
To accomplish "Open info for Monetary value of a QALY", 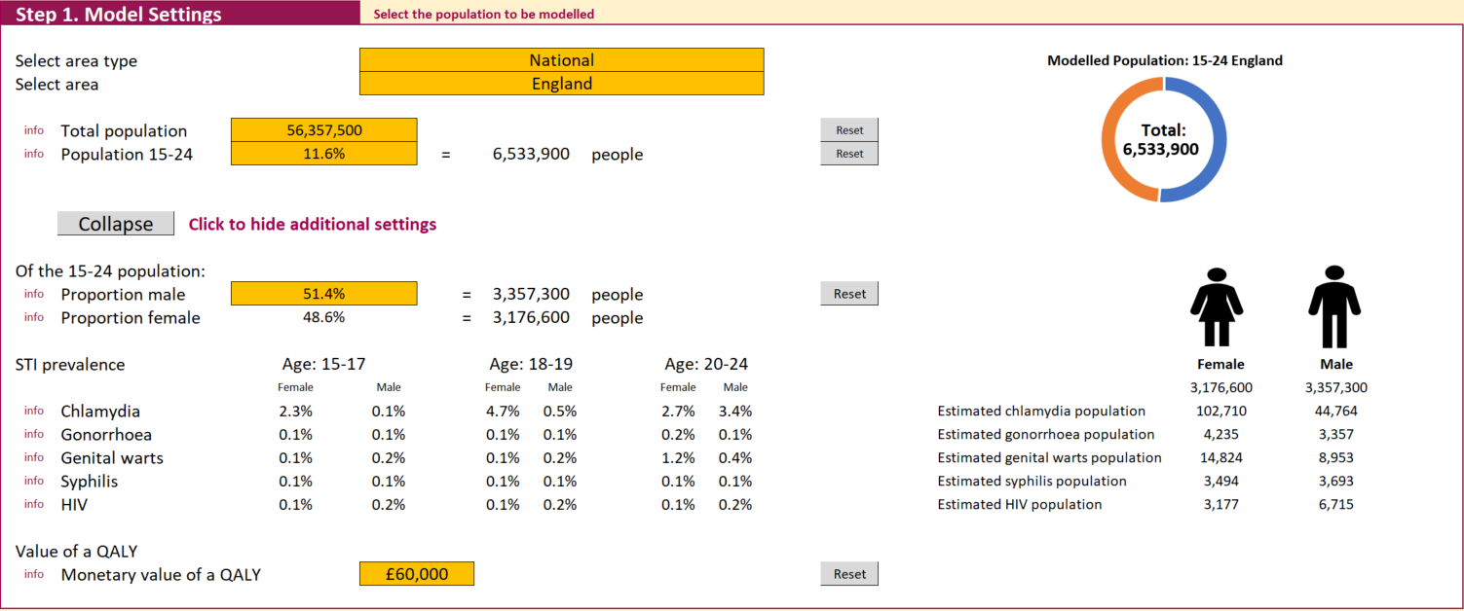I will pos(34,574).
